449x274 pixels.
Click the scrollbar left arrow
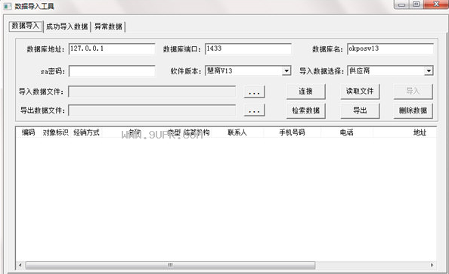[20, 265]
